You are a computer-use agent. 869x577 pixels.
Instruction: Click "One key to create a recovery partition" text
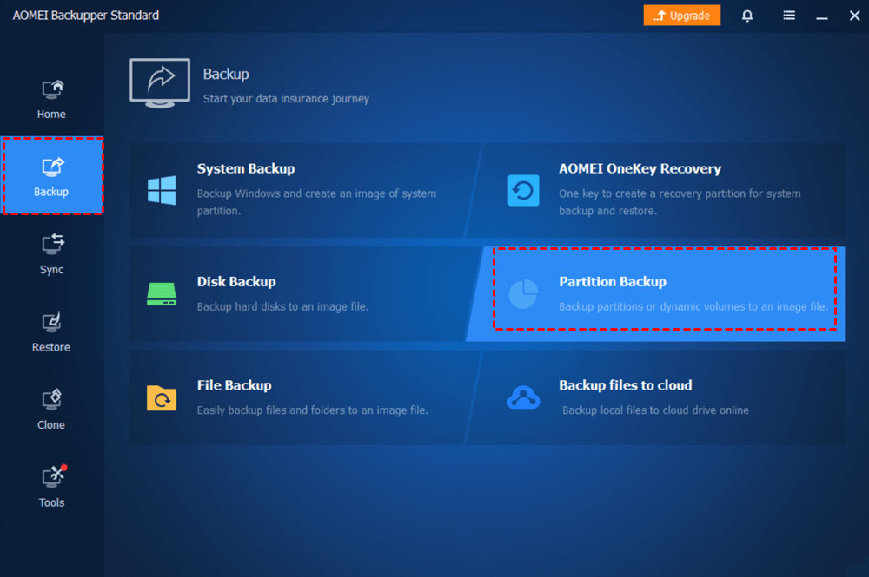680,202
